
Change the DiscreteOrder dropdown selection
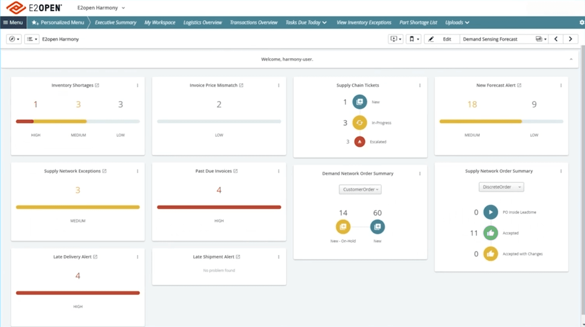coord(501,187)
